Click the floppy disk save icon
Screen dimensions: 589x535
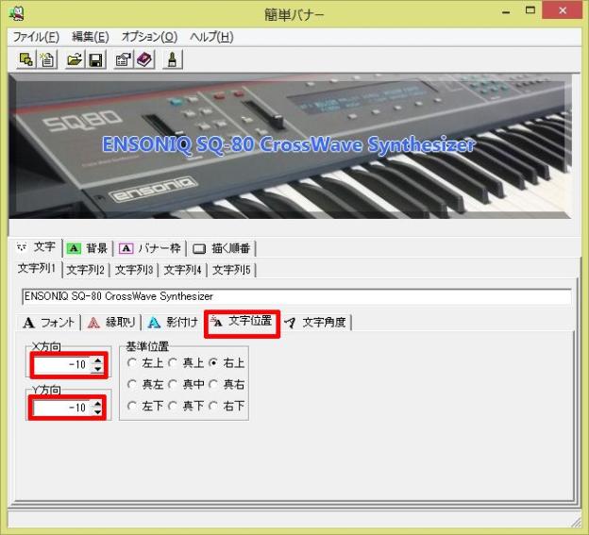click(96, 59)
